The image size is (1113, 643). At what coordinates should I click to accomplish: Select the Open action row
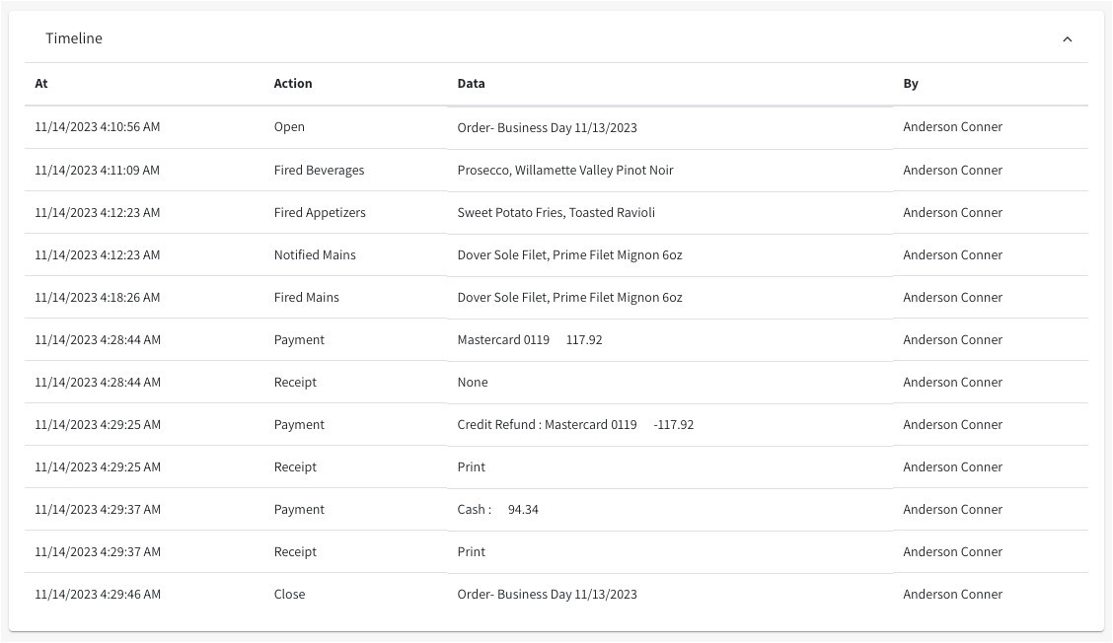(289, 127)
